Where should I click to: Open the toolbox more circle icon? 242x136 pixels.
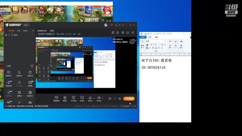coord(32,66)
